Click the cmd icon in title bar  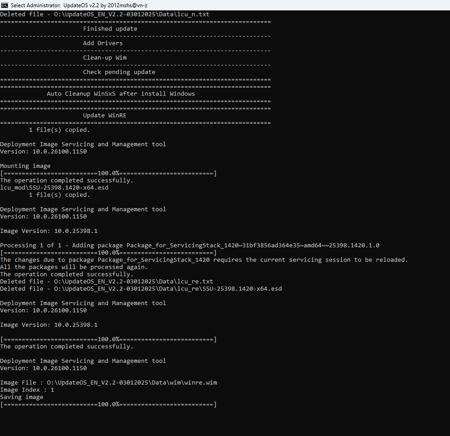[x=4, y=5]
